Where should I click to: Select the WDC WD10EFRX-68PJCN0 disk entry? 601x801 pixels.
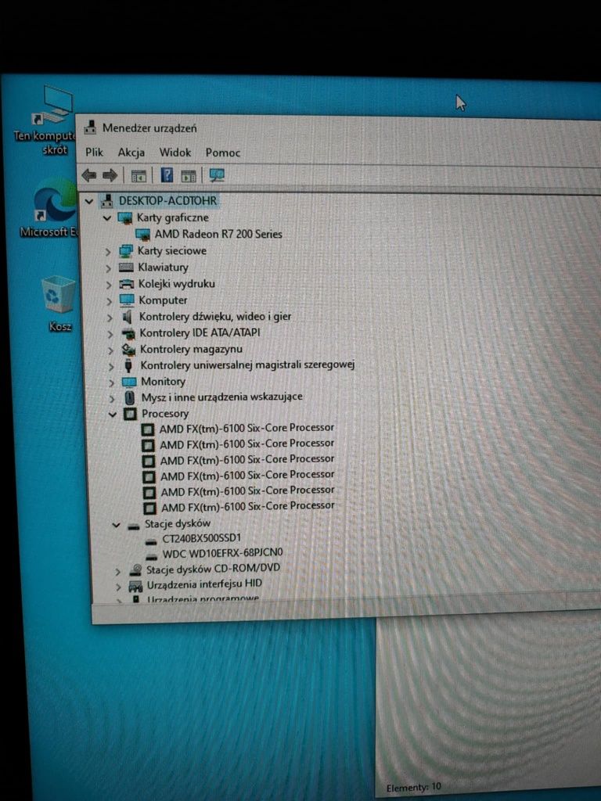click(222, 553)
